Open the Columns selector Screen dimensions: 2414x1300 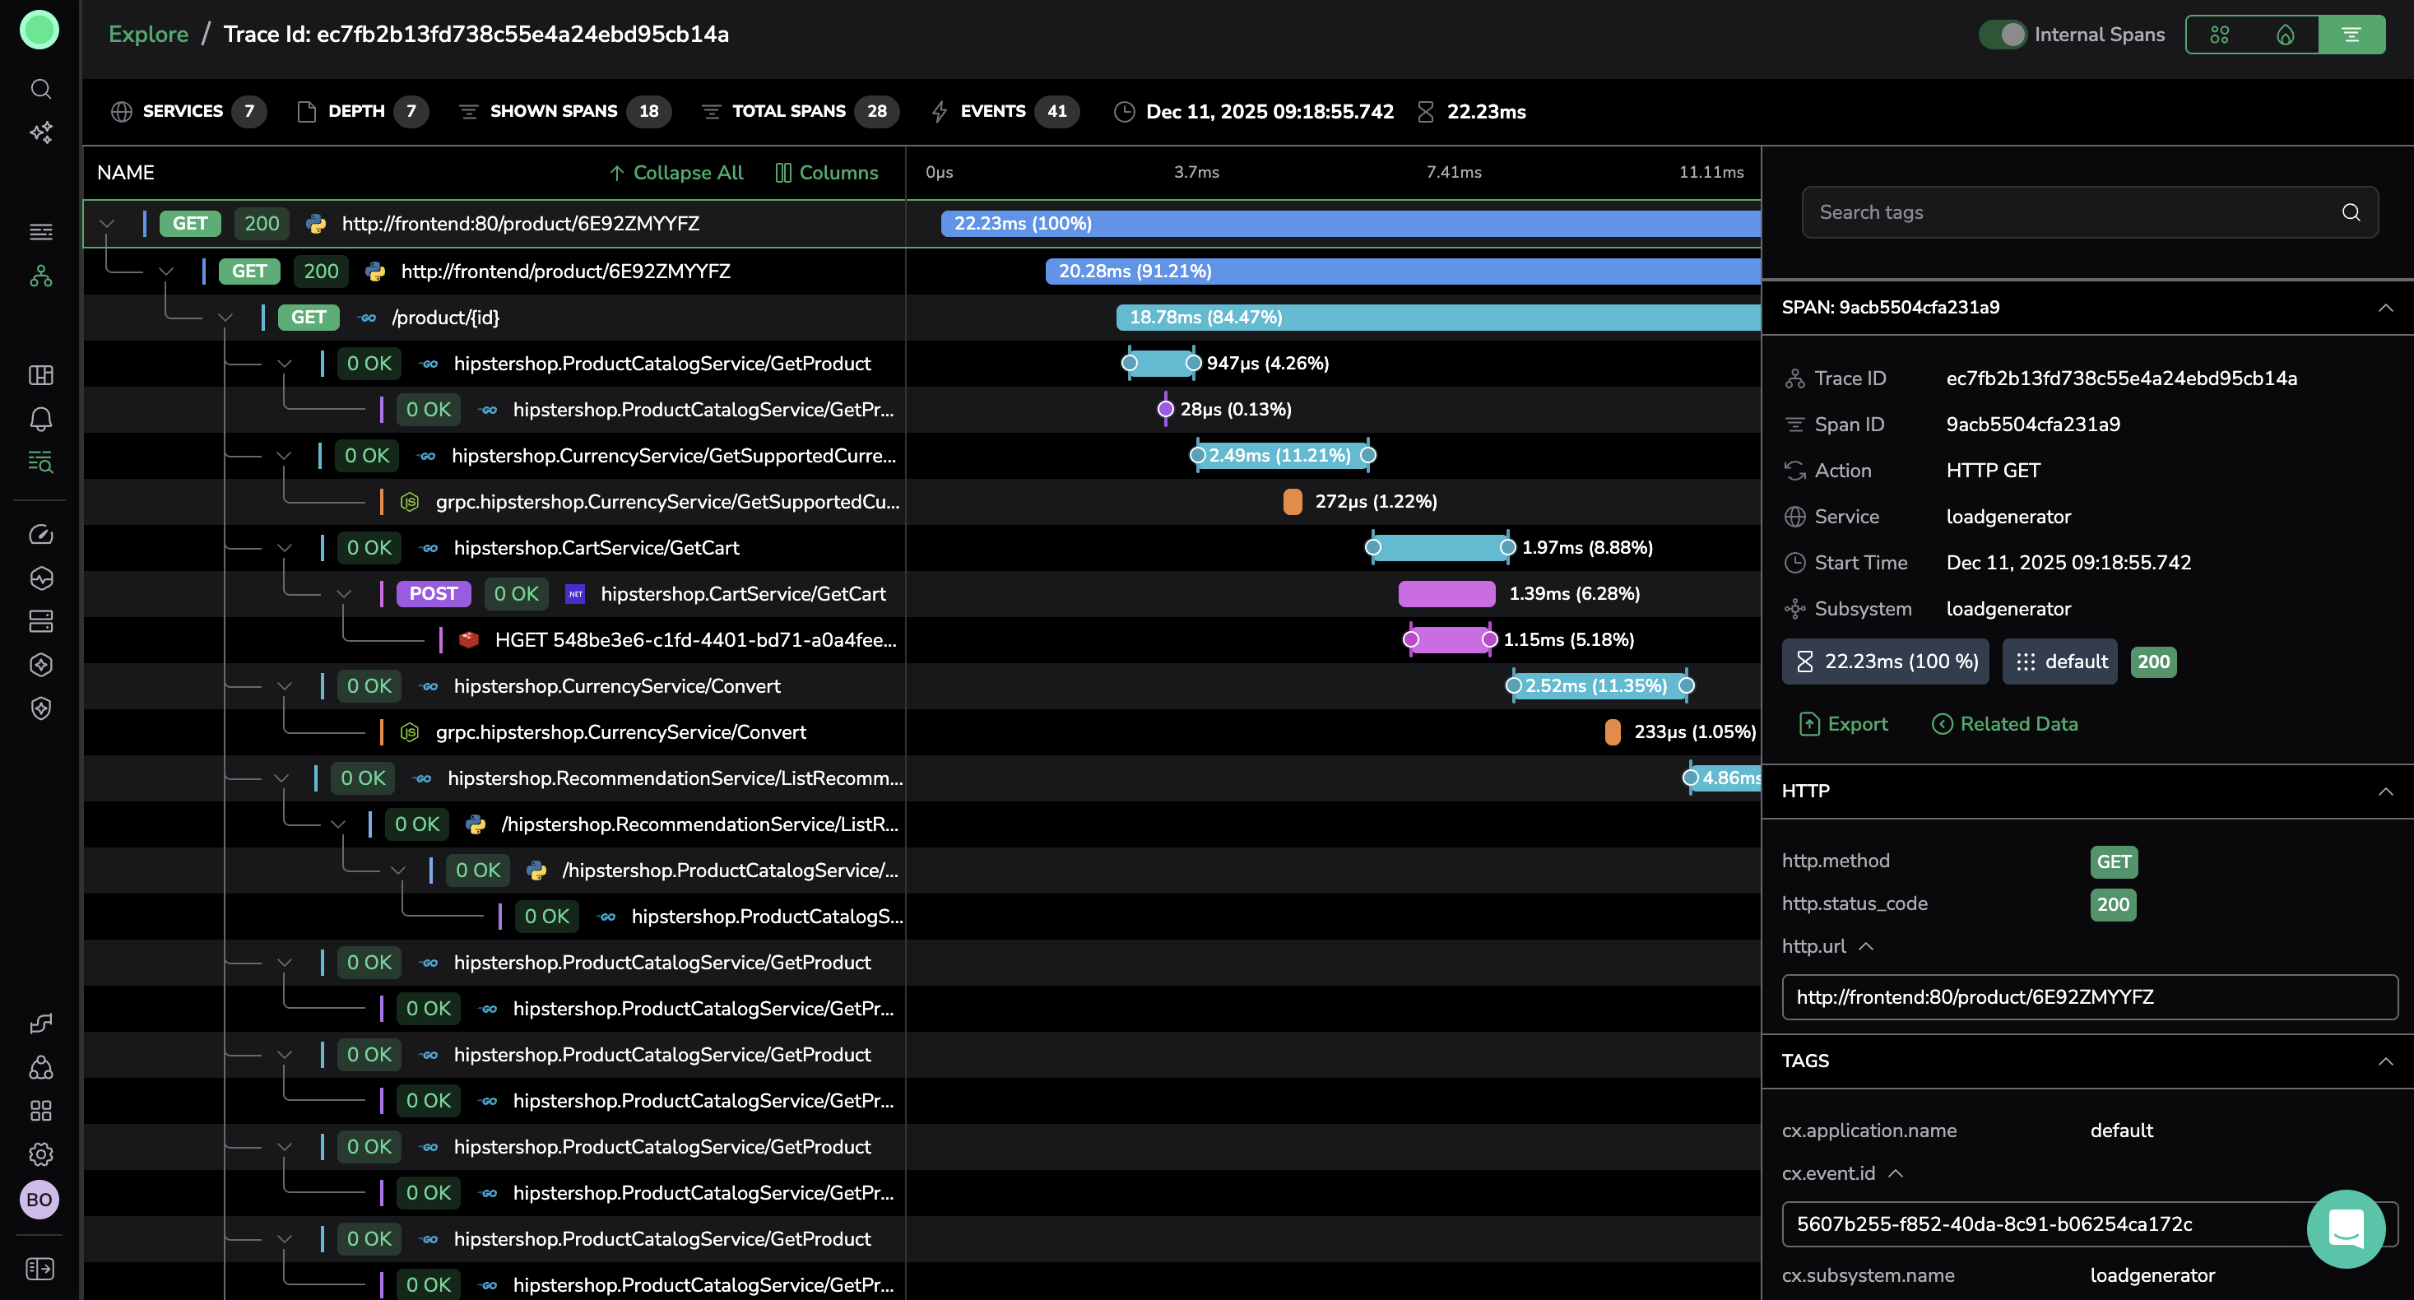pos(827,173)
